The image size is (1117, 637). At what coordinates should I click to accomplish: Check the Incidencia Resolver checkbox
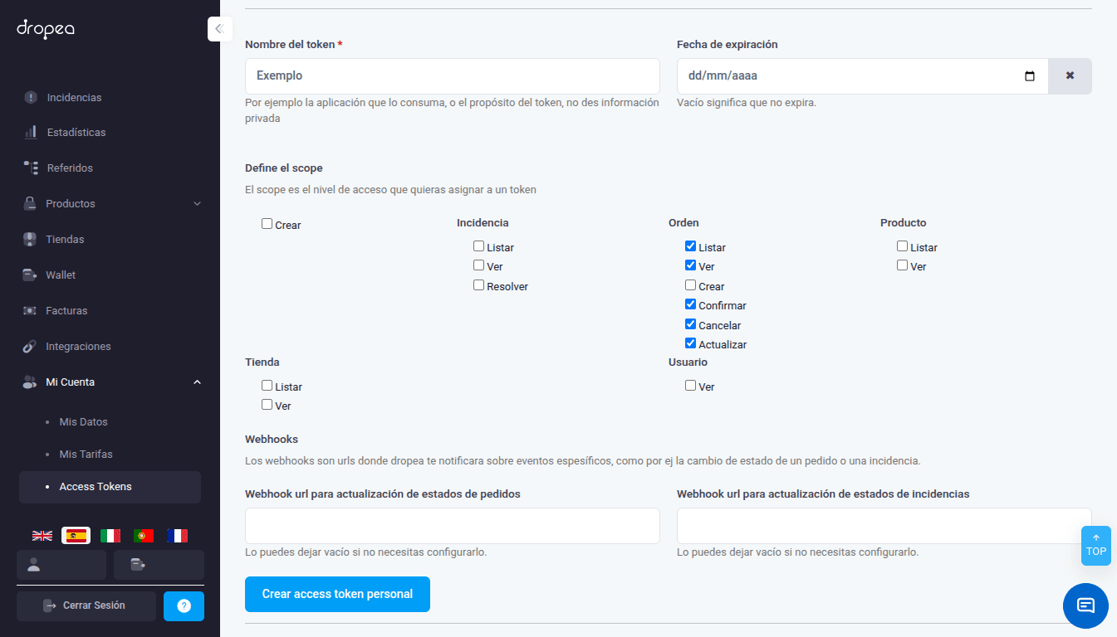478,285
